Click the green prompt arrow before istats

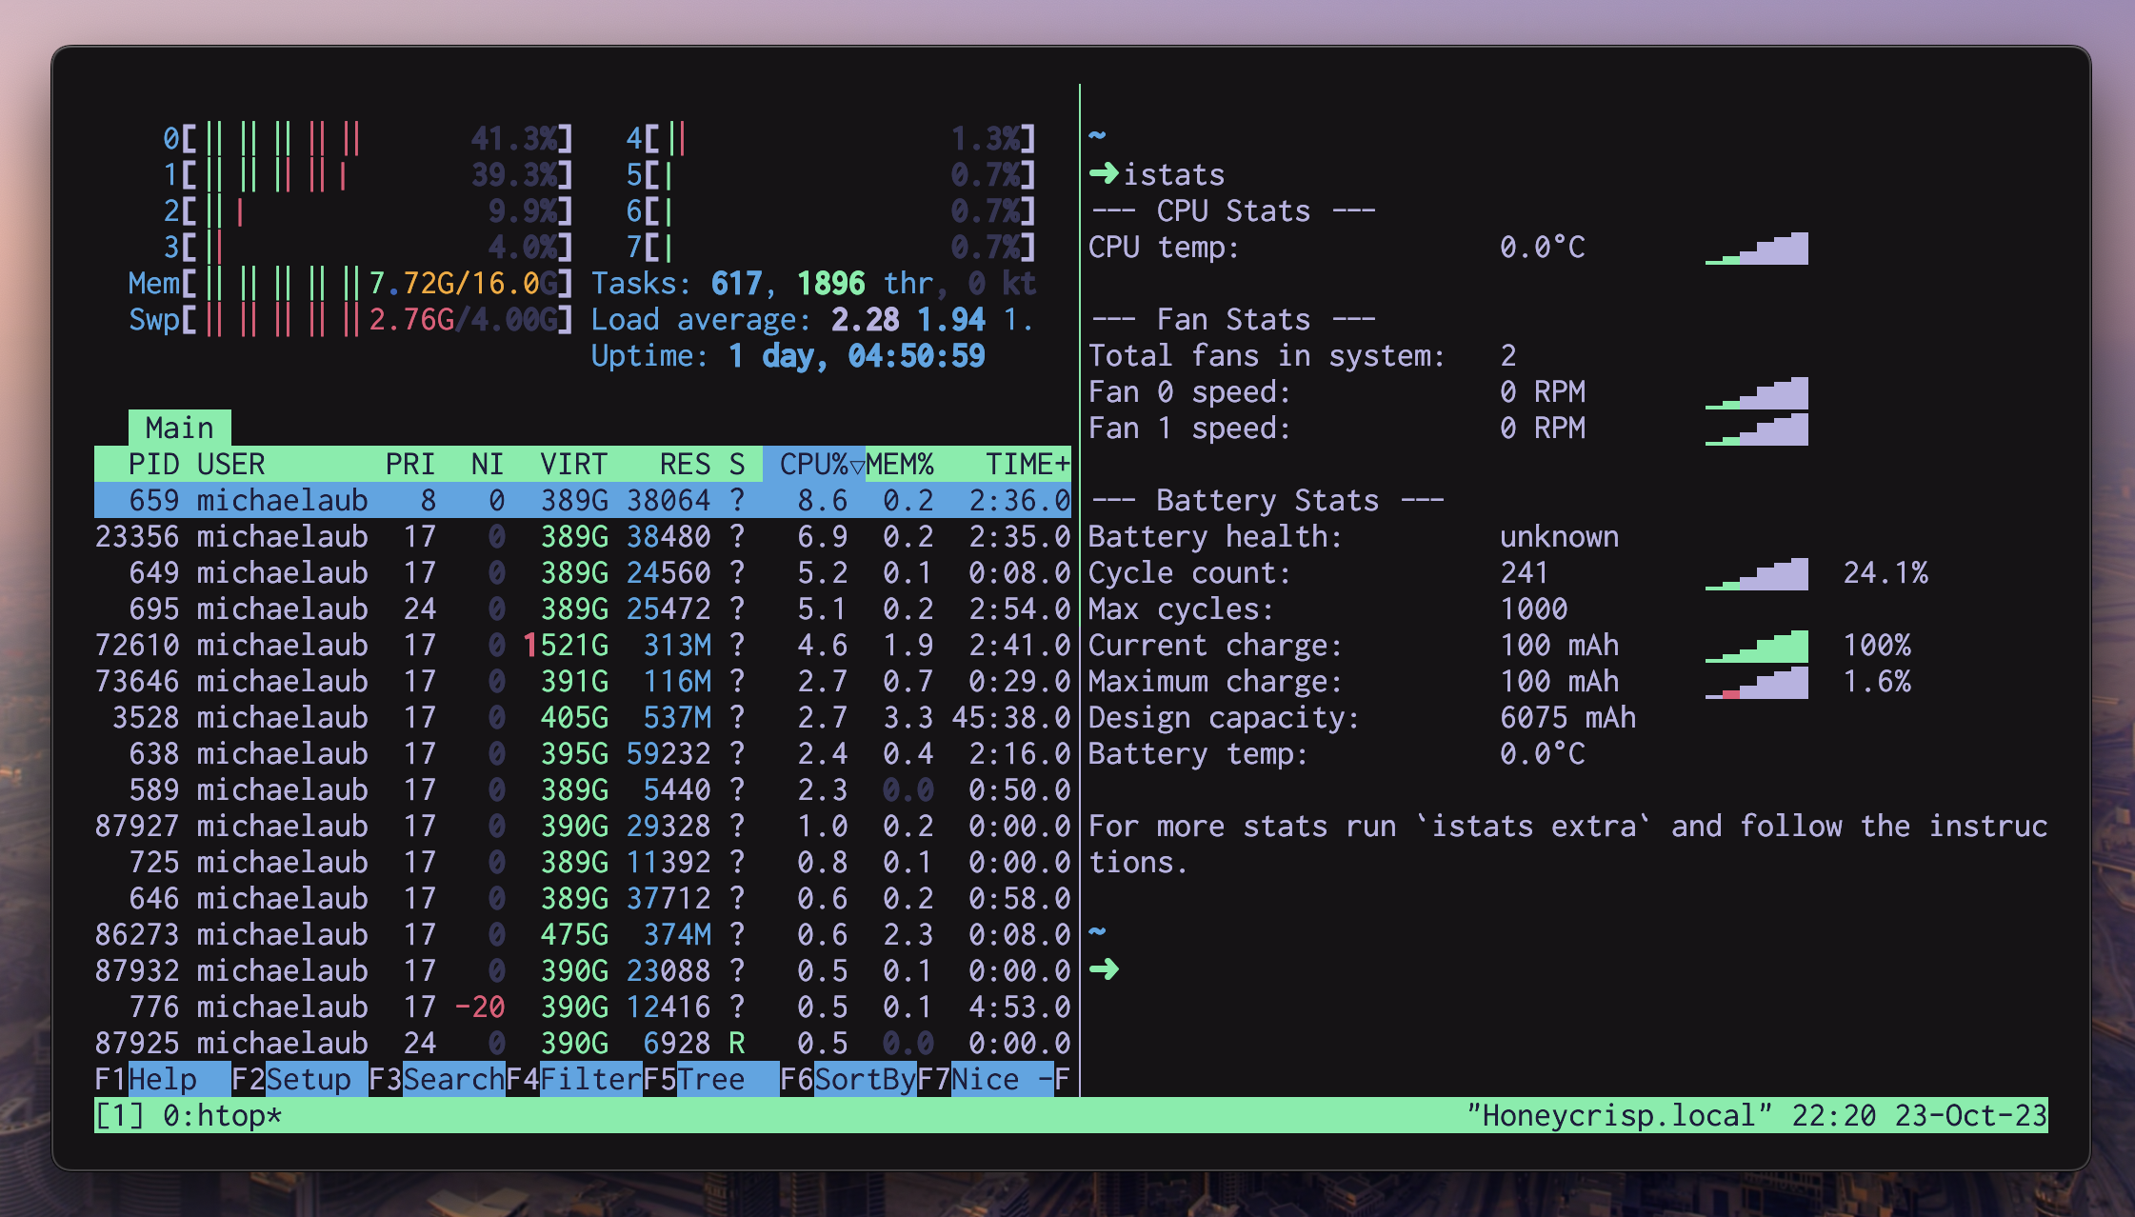1104,173
